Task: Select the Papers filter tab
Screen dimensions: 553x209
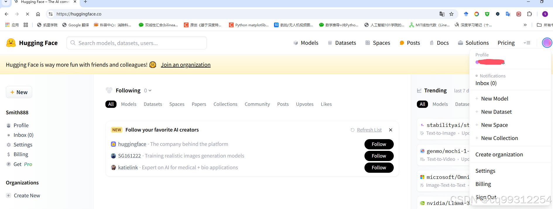Action: point(199,104)
